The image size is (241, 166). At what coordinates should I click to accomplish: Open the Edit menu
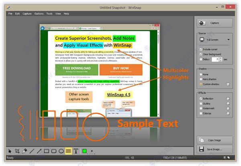[x=17, y=14]
